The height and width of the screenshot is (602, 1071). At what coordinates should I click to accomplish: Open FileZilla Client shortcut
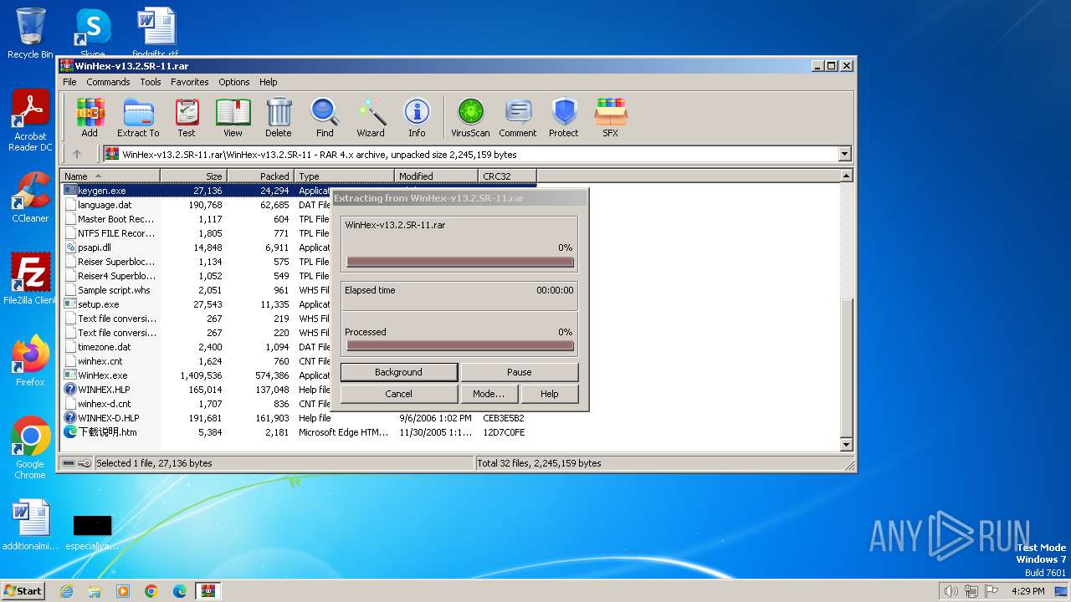[30, 279]
